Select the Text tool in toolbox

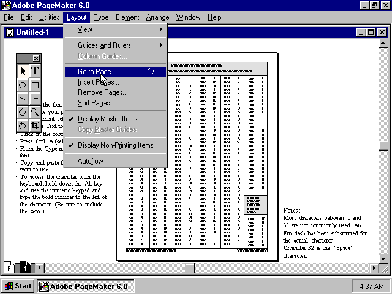[35, 71]
